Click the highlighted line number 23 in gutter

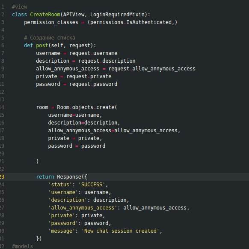(2, 177)
